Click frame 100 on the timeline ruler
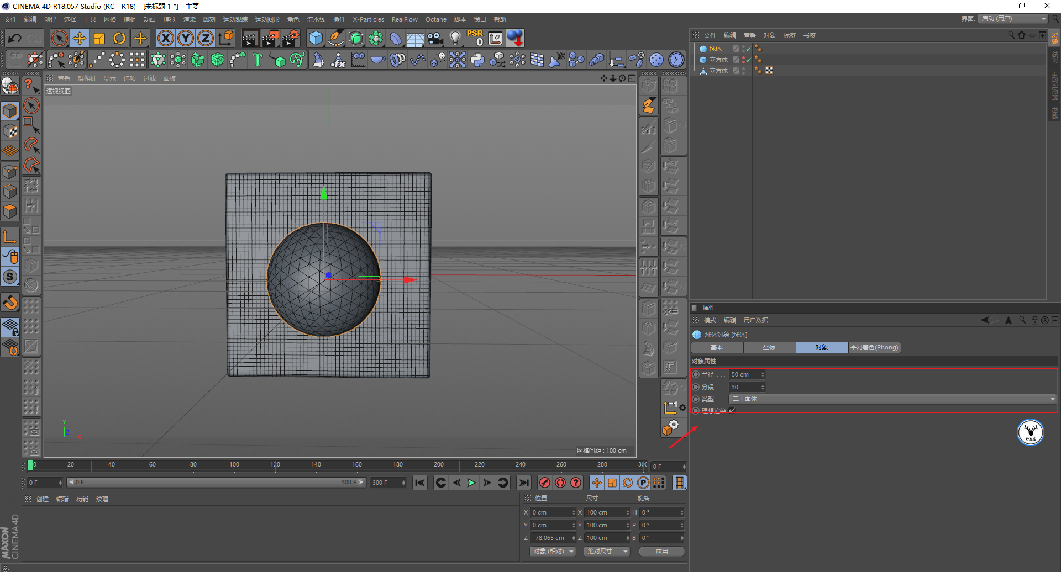Image resolution: width=1061 pixels, height=572 pixels. [x=234, y=465]
